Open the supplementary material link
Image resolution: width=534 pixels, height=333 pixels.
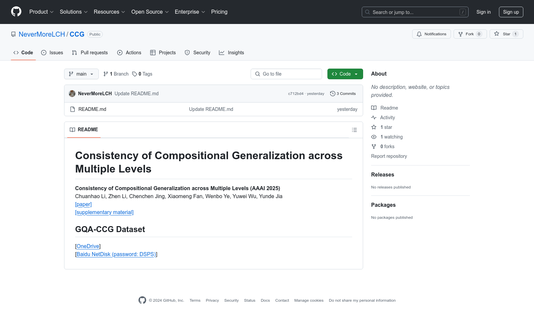(x=104, y=212)
